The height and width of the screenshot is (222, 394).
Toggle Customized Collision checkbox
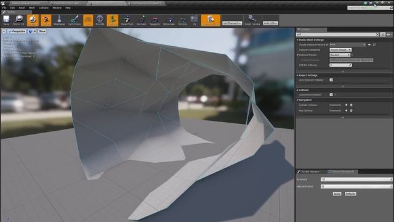click(x=331, y=94)
